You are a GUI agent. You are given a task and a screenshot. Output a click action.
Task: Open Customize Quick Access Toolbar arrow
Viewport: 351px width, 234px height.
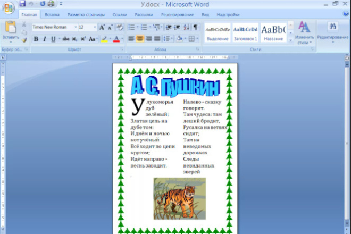[61, 4]
